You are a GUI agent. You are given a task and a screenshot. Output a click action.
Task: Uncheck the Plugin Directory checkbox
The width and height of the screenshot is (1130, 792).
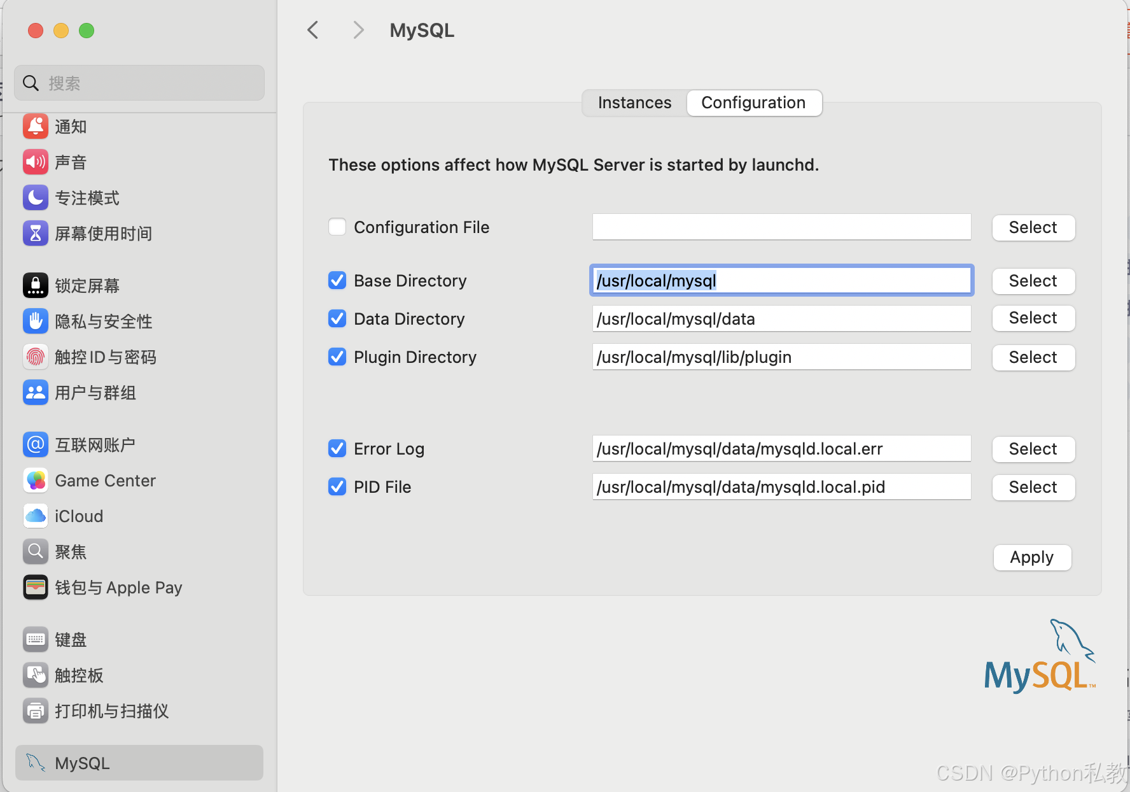[x=337, y=357]
